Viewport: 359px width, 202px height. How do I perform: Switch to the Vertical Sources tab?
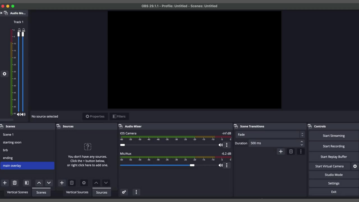[x=77, y=192]
